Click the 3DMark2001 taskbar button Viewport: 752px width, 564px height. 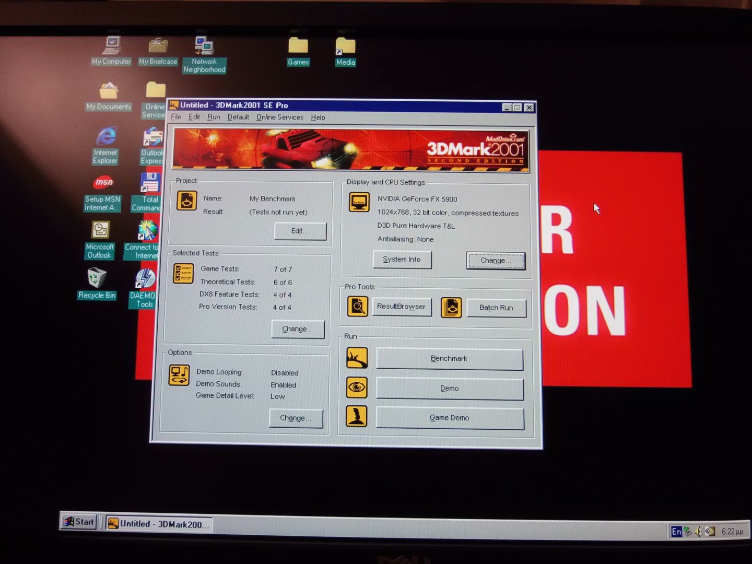pos(159,524)
